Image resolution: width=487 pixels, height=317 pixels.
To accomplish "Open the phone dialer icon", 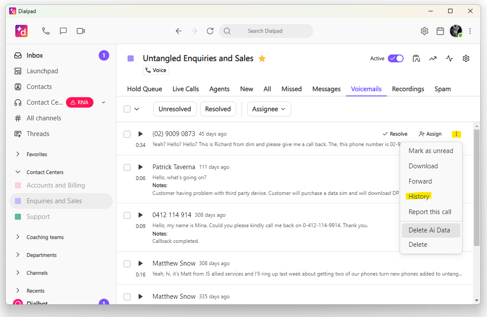I will tap(46, 31).
